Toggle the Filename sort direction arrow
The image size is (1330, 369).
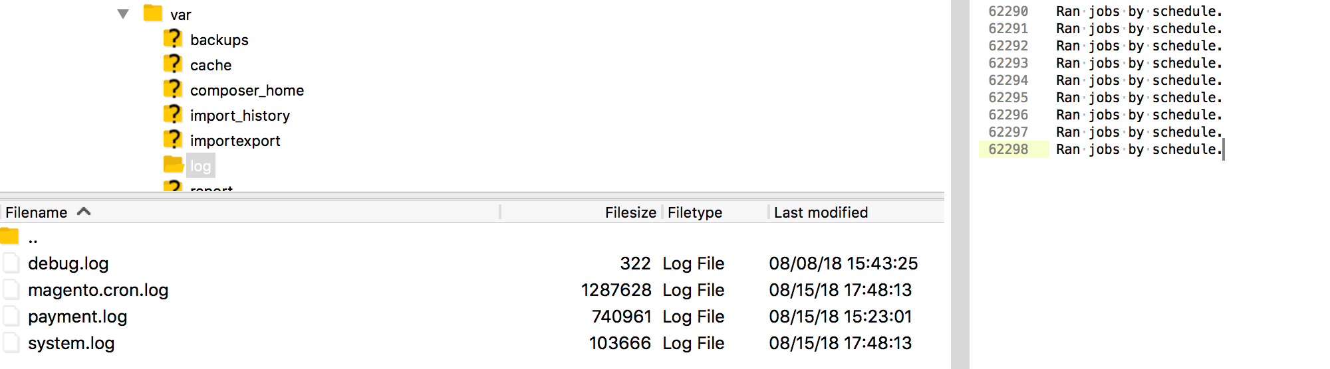point(84,212)
